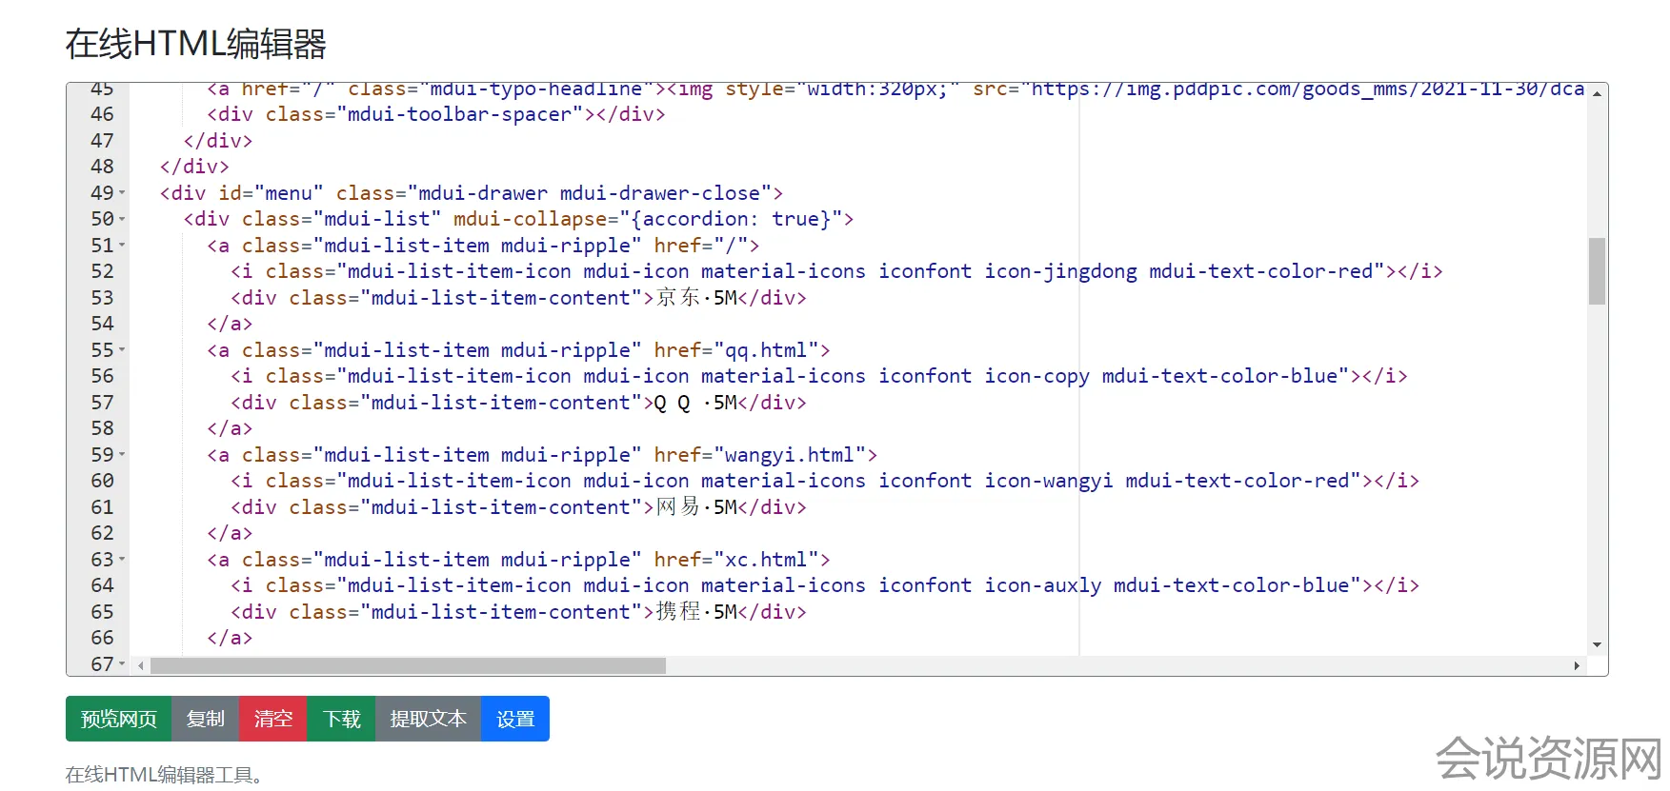The image size is (1670, 791).
Task: Click the horizontal scrollbar thumb
Action: pyautogui.click(x=408, y=666)
